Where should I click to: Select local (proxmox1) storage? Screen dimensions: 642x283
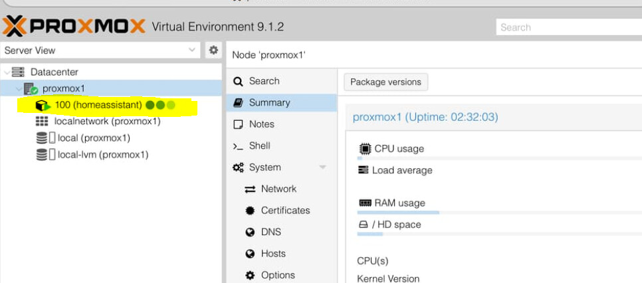[93, 138]
